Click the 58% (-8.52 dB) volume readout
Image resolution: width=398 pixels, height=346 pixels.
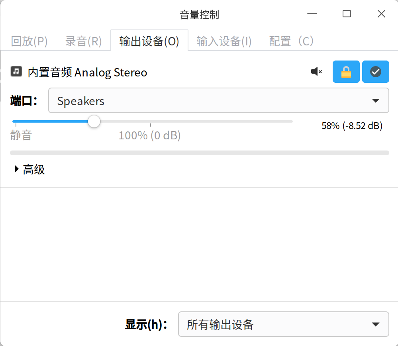coord(352,125)
